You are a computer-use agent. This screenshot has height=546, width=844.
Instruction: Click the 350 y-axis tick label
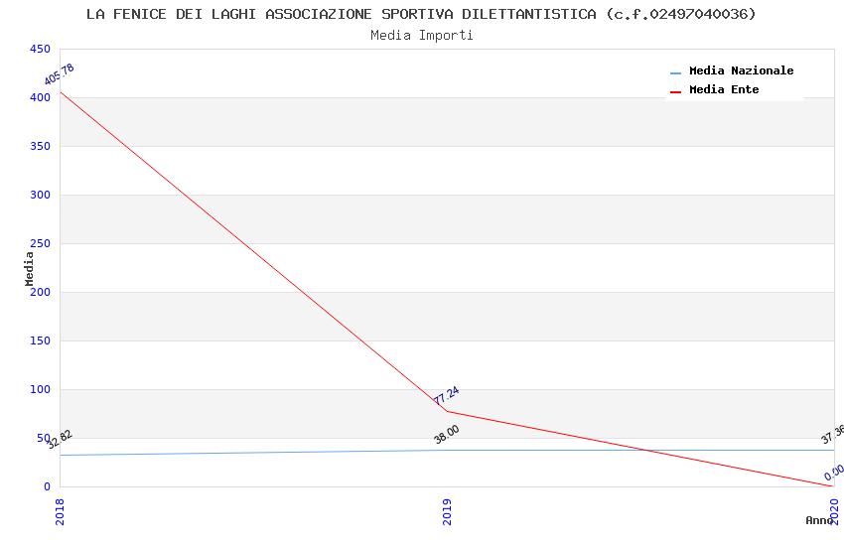pos(40,146)
